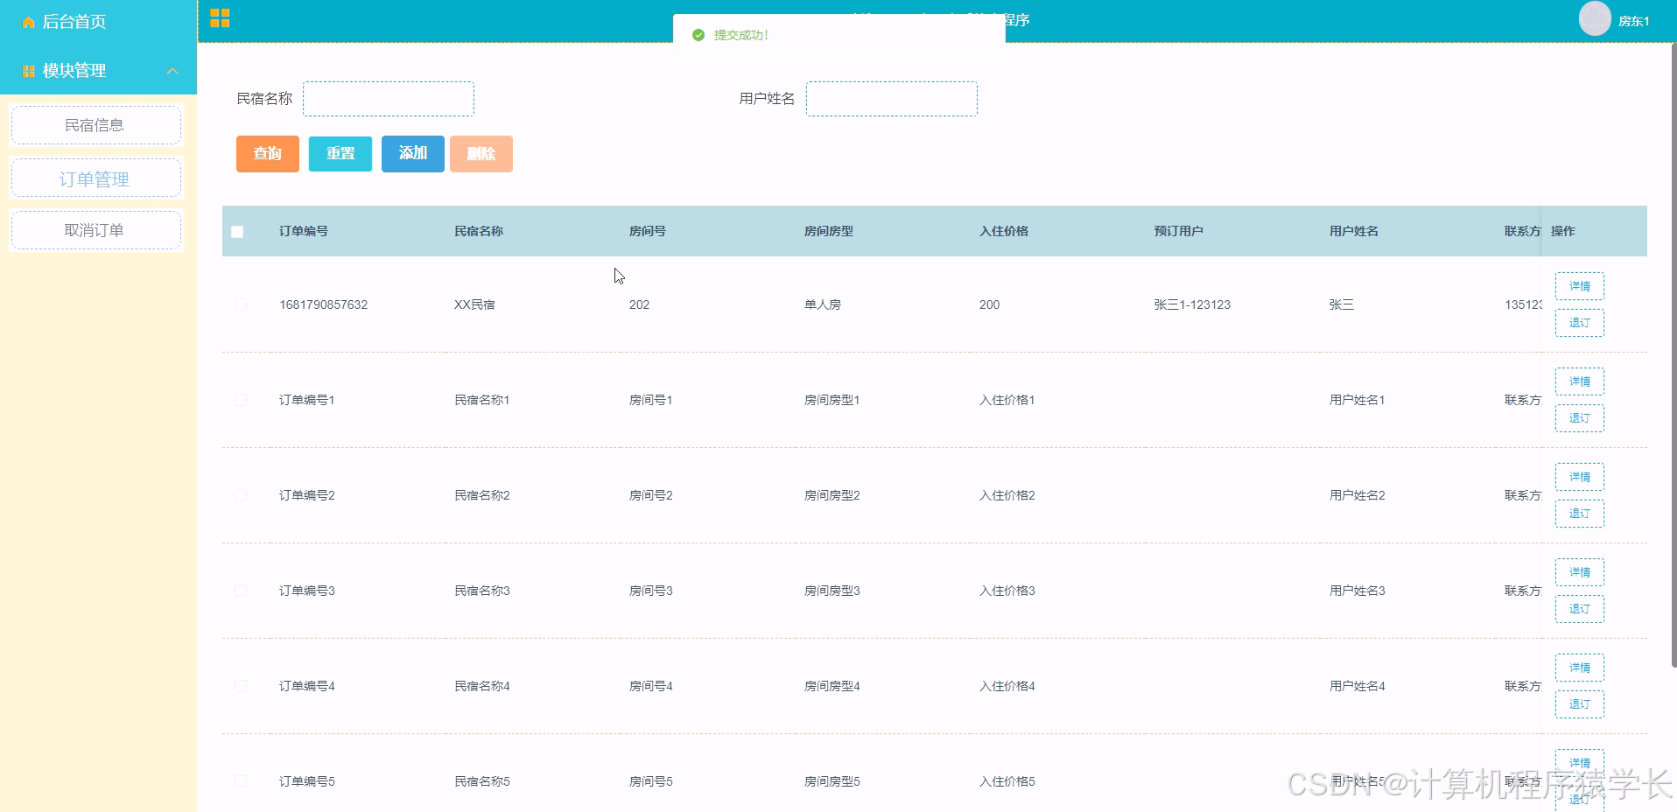Click the 张三1-123123 cell
Screen dimensions: 1677x812
click(x=1192, y=304)
